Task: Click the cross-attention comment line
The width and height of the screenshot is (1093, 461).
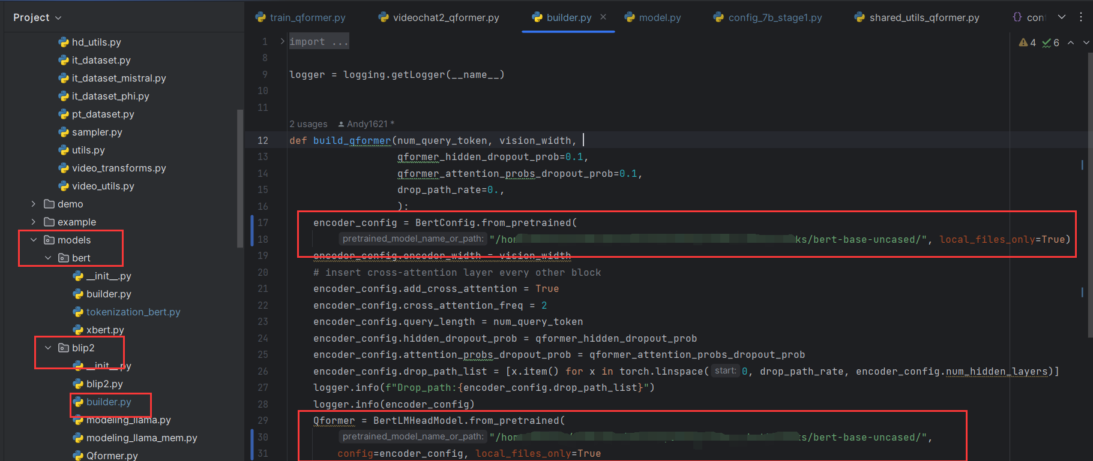Action: [x=457, y=272]
